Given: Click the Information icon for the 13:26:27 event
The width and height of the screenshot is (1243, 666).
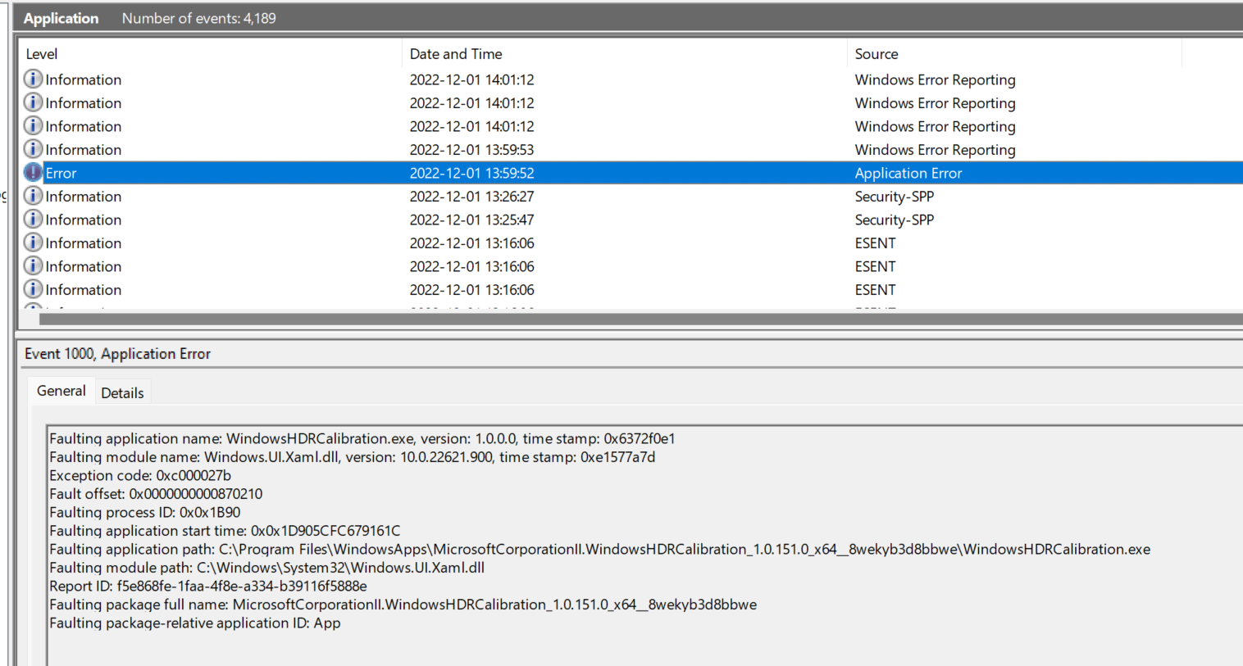Looking at the screenshot, I should tap(33, 196).
